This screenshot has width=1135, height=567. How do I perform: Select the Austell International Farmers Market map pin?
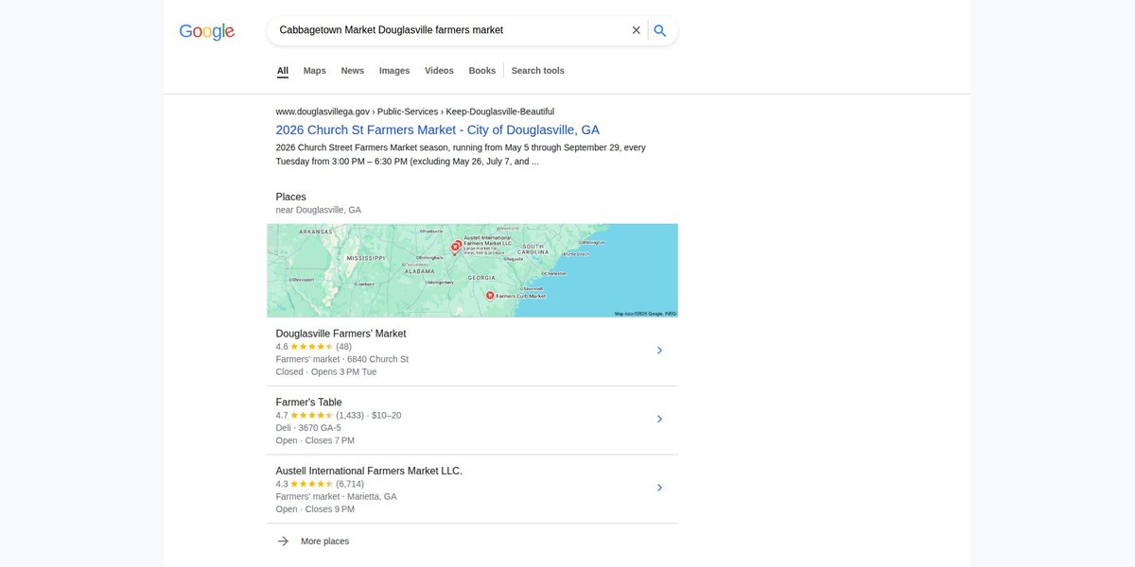tap(456, 245)
